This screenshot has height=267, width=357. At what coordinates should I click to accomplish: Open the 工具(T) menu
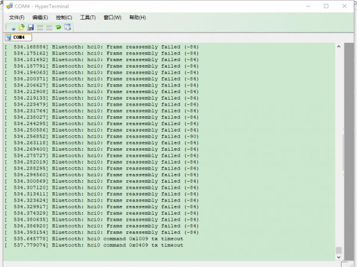tap(87, 17)
